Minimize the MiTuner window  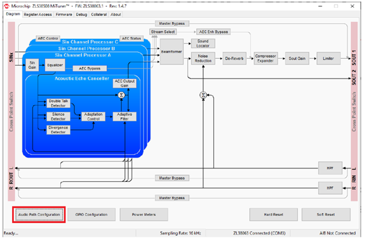tap(320, 6)
